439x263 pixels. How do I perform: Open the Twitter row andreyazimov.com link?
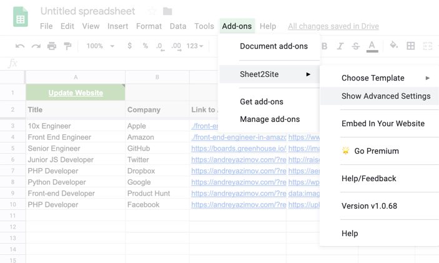239,160
